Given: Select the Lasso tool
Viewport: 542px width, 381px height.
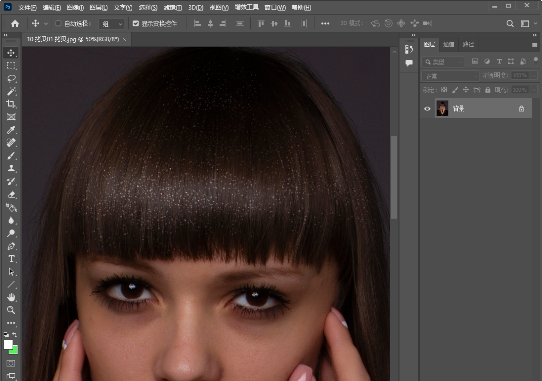Looking at the screenshot, I should [11, 78].
